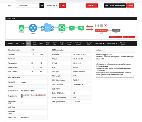Click the ACS ONT Connectivity button

pyautogui.click(x=116, y=37)
